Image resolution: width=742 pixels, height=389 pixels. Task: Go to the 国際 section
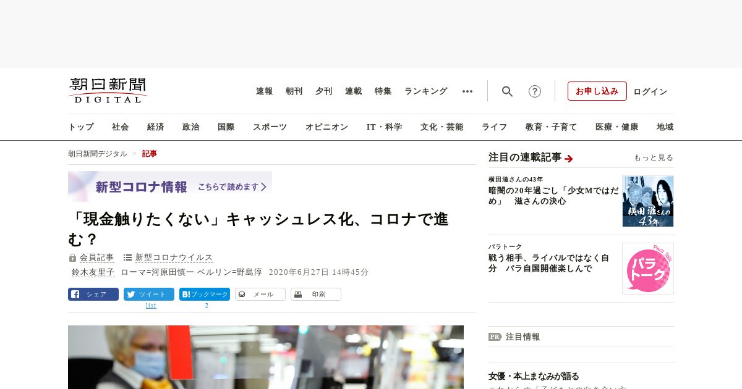pyautogui.click(x=226, y=127)
